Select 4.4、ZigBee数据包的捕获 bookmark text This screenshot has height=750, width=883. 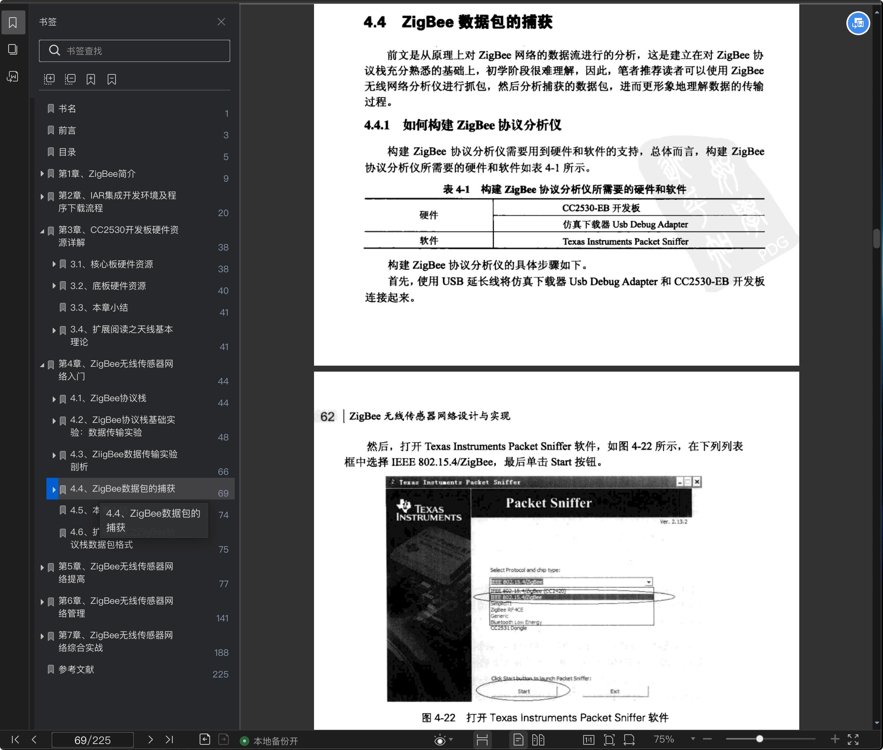click(x=123, y=489)
